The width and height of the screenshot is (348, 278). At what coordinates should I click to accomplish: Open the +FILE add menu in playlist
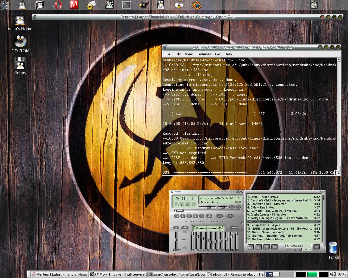(251, 247)
